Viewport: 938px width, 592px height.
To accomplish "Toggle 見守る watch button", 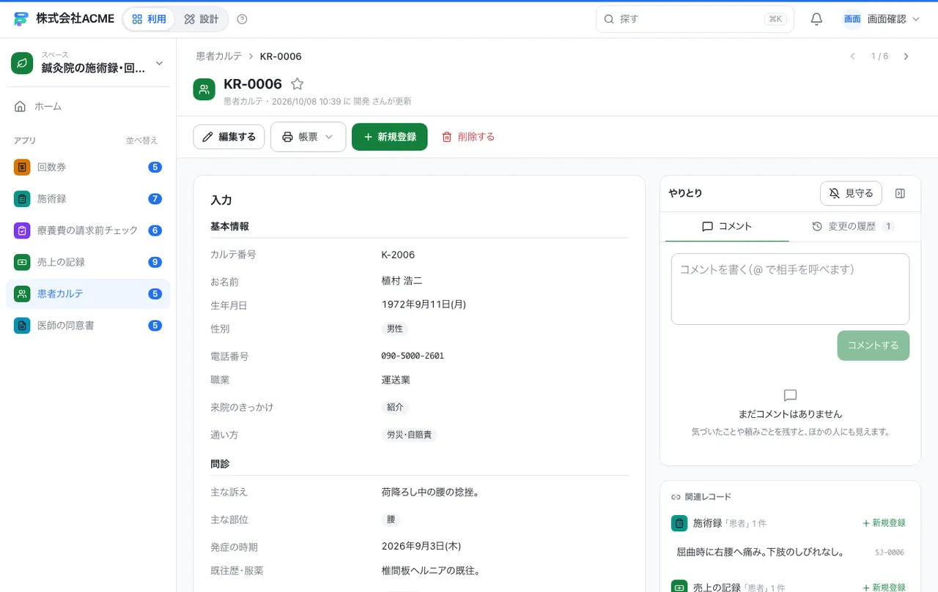I will (x=851, y=193).
